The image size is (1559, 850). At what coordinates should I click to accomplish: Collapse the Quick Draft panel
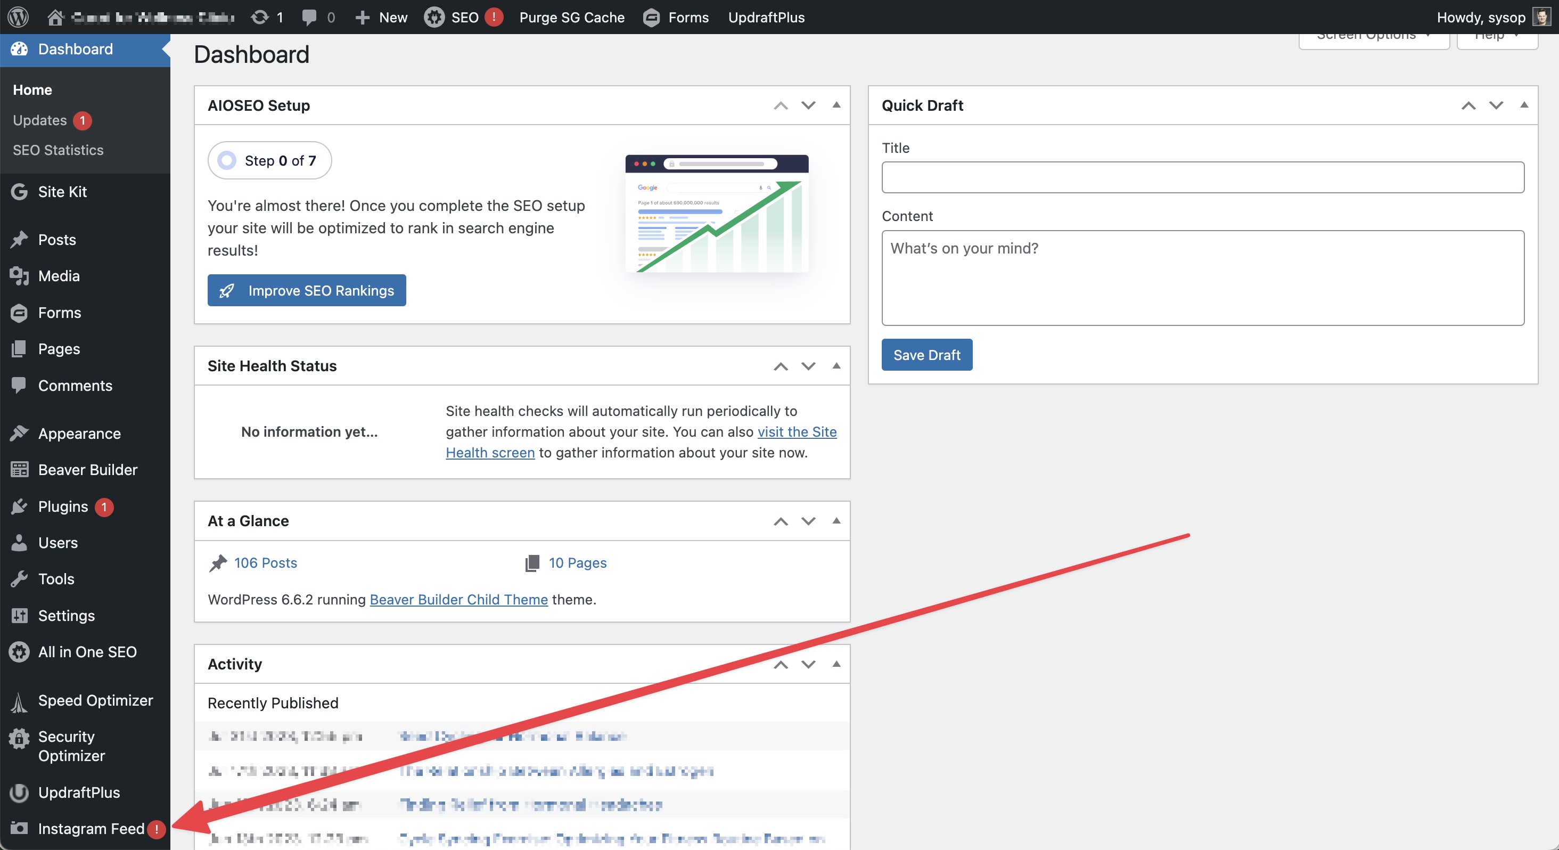point(1524,105)
